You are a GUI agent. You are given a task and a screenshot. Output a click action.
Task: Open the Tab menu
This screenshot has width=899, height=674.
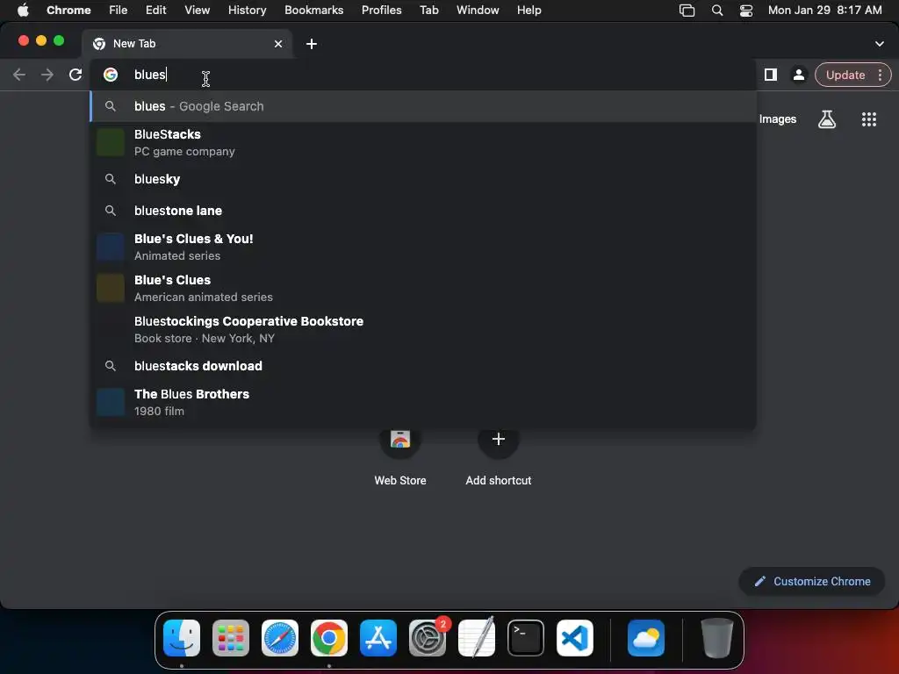[428, 10]
